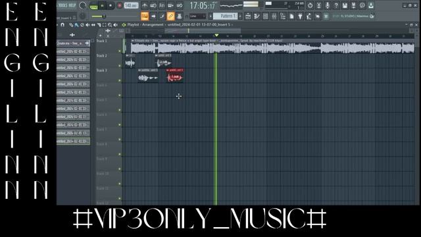The image size is (421, 237).
Task: Click the render/export audio icon
Action: (x=354, y=5)
